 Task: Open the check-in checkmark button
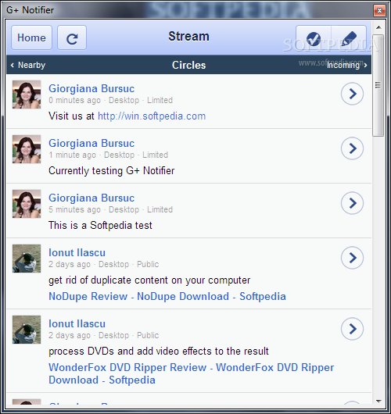[314, 37]
